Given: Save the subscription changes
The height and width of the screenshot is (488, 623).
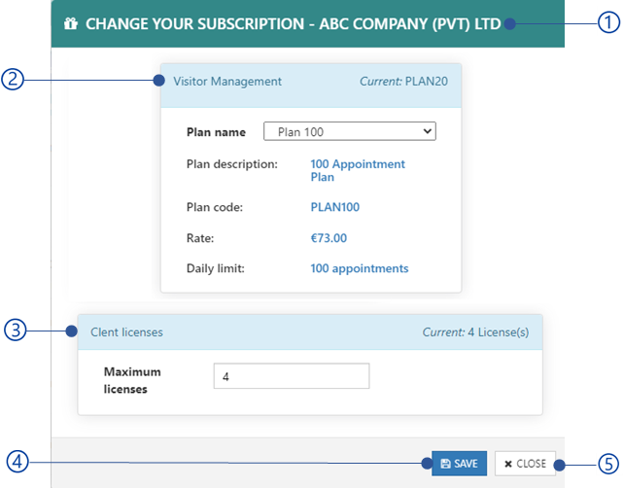Looking at the screenshot, I should (460, 464).
